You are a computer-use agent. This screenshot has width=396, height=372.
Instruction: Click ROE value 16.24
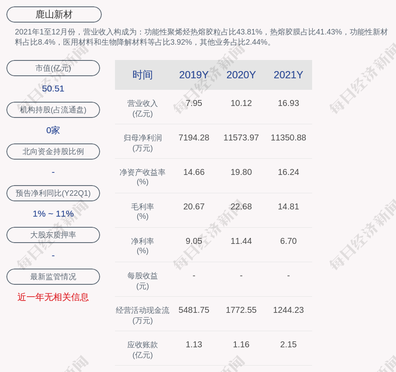point(288,172)
